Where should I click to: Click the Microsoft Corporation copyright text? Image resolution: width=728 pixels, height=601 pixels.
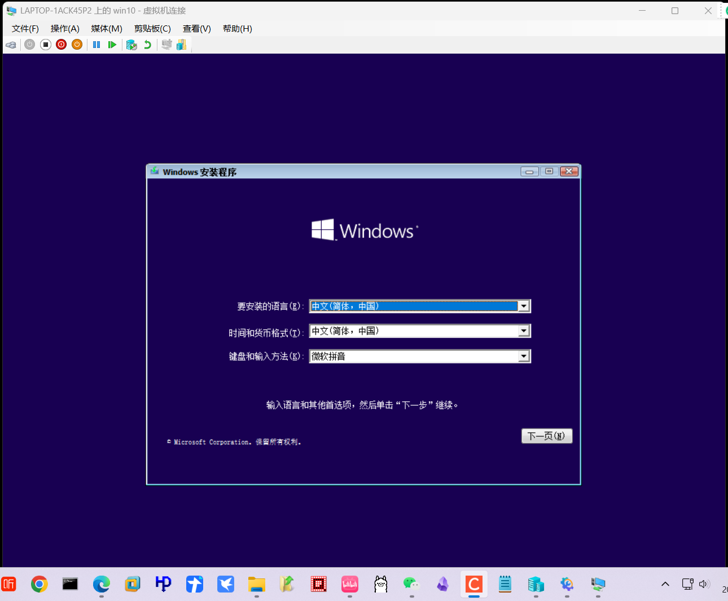[234, 442]
